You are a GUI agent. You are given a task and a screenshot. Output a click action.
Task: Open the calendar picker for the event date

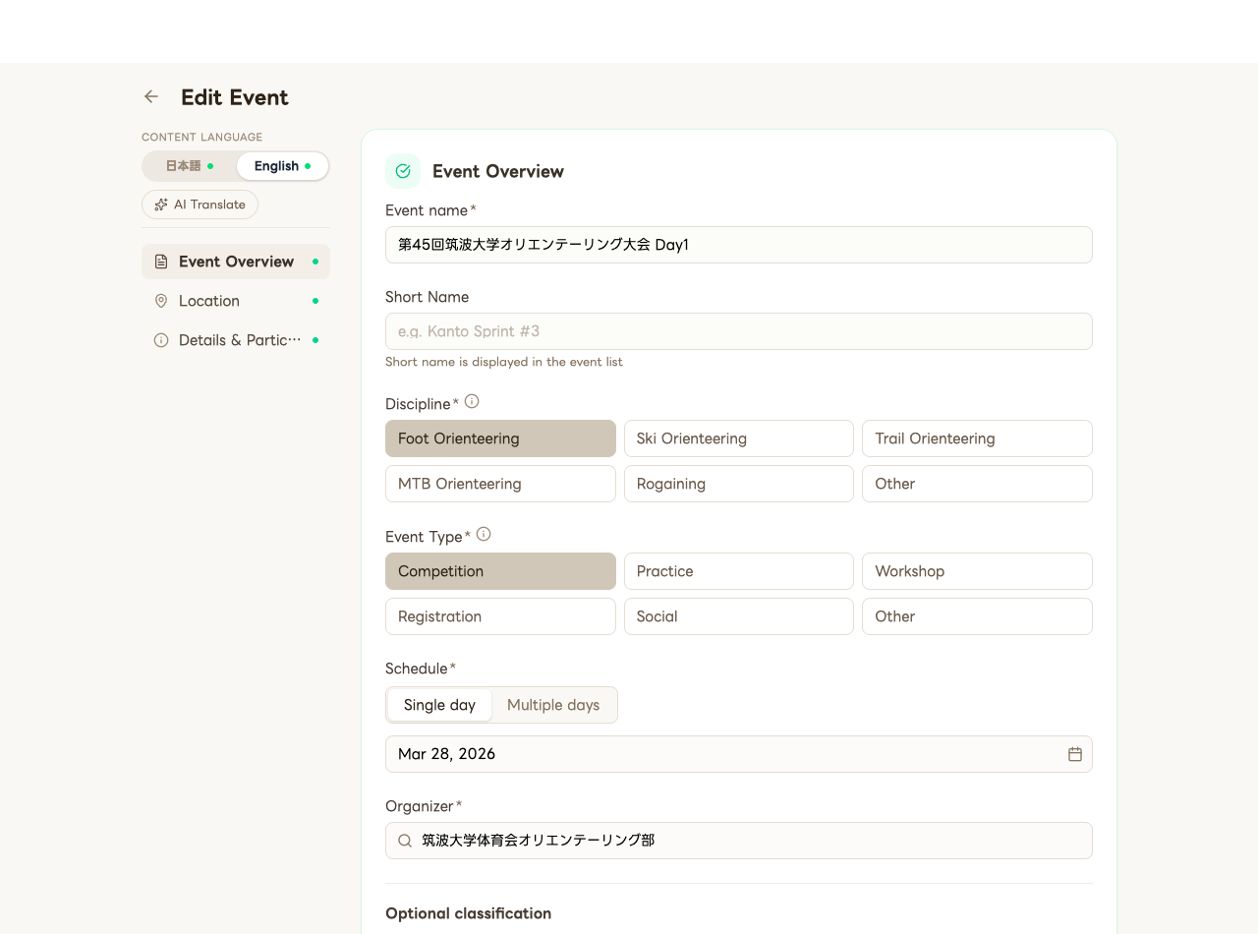(x=1075, y=754)
